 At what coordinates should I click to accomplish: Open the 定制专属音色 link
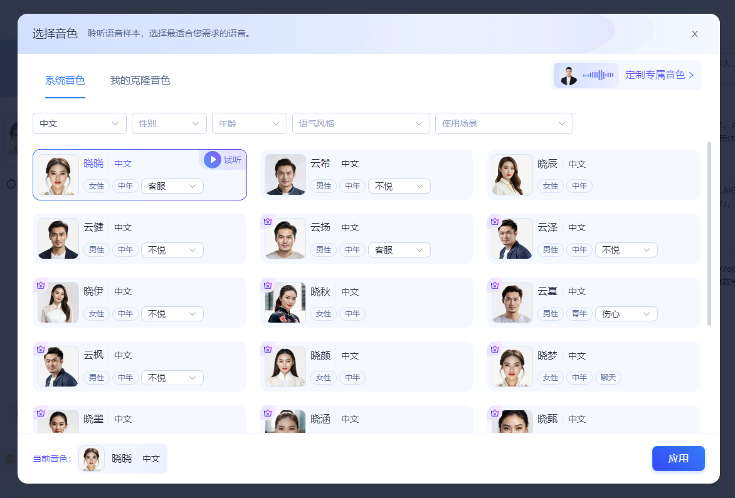coord(659,75)
